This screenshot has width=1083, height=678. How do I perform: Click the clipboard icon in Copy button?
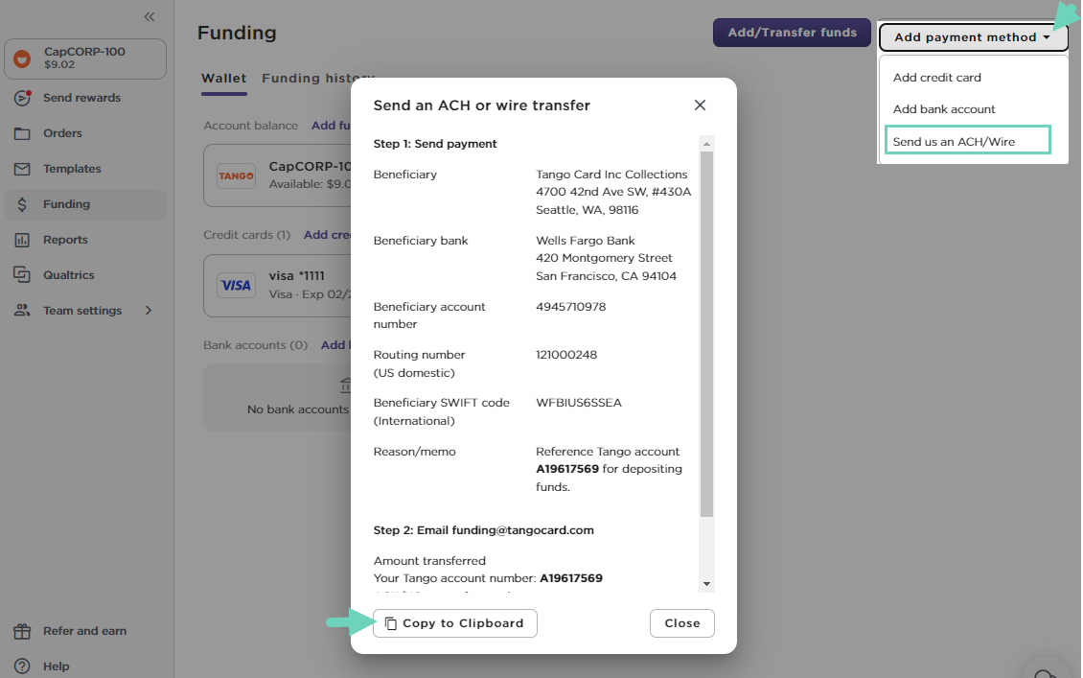(391, 623)
